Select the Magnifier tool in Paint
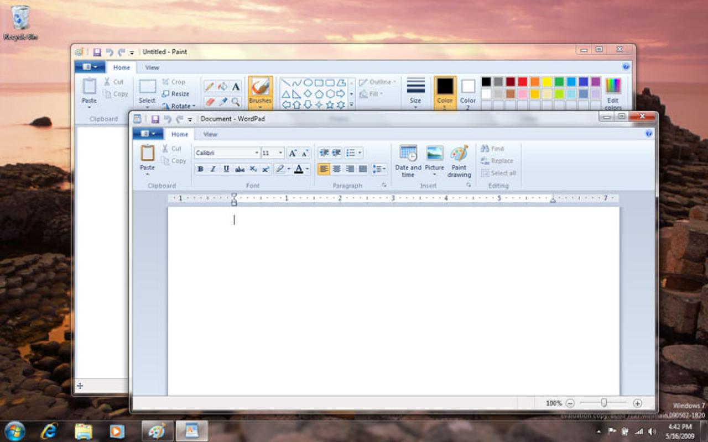This screenshot has height=442, width=708. [236, 102]
